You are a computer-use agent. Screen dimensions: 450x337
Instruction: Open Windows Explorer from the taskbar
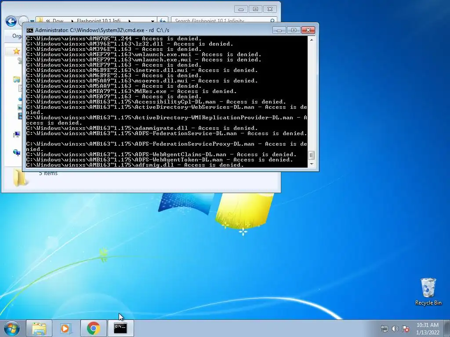click(39, 328)
